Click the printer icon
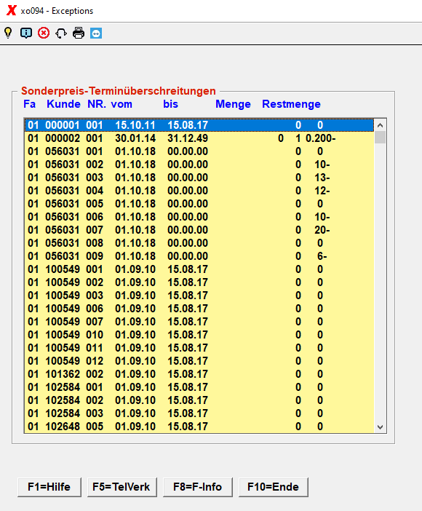The height and width of the screenshot is (511, 422). click(79, 33)
